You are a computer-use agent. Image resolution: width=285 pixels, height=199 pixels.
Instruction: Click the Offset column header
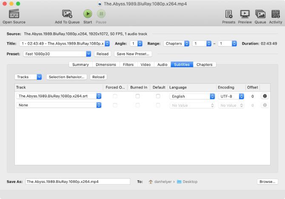click(253, 88)
